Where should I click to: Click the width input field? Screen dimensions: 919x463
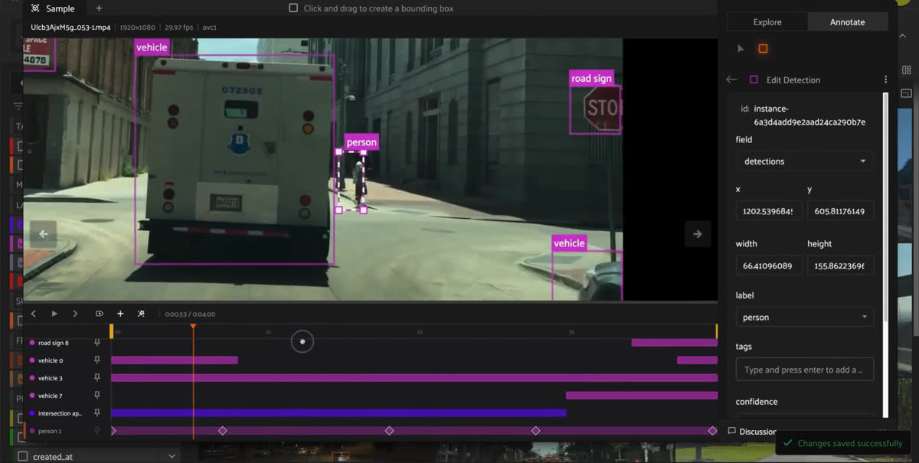[x=769, y=266]
